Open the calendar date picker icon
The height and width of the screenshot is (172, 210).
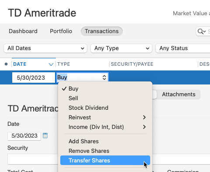pos(45,135)
